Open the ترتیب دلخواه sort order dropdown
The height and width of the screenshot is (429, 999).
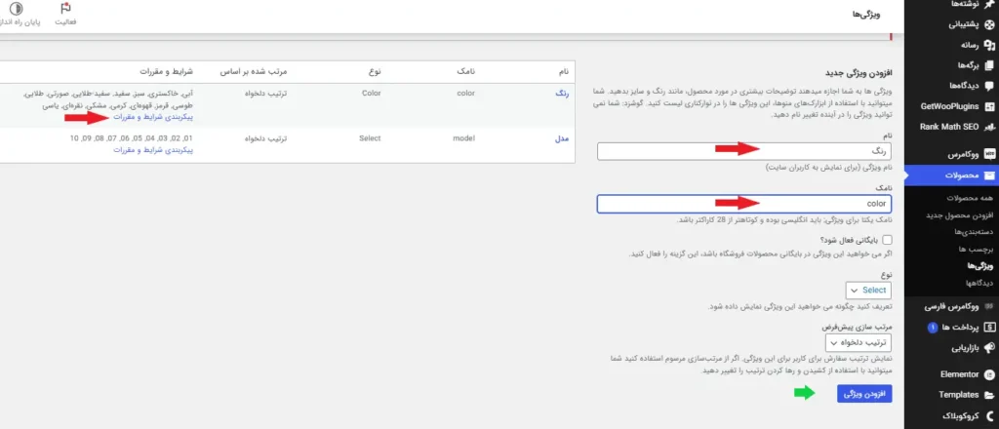[x=858, y=342]
